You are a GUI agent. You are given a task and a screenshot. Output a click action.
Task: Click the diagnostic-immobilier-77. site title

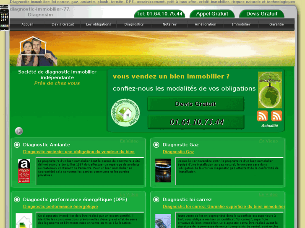click(40, 9)
